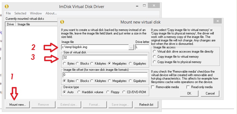Select Kilobytes for image file offset
Viewport: 237px width, 114px height.
pyautogui.click(x=98, y=81)
